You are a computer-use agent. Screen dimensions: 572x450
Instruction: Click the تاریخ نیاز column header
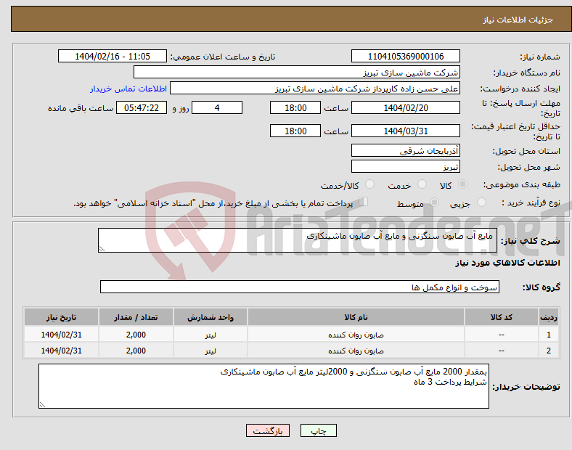(61, 317)
